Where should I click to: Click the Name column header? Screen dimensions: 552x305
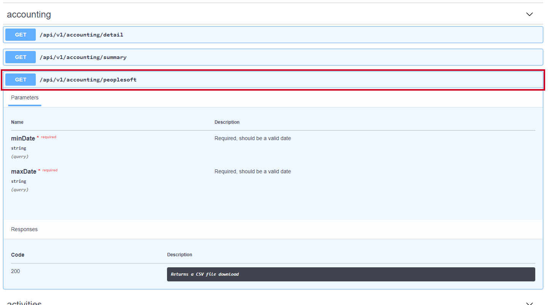point(17,122)
